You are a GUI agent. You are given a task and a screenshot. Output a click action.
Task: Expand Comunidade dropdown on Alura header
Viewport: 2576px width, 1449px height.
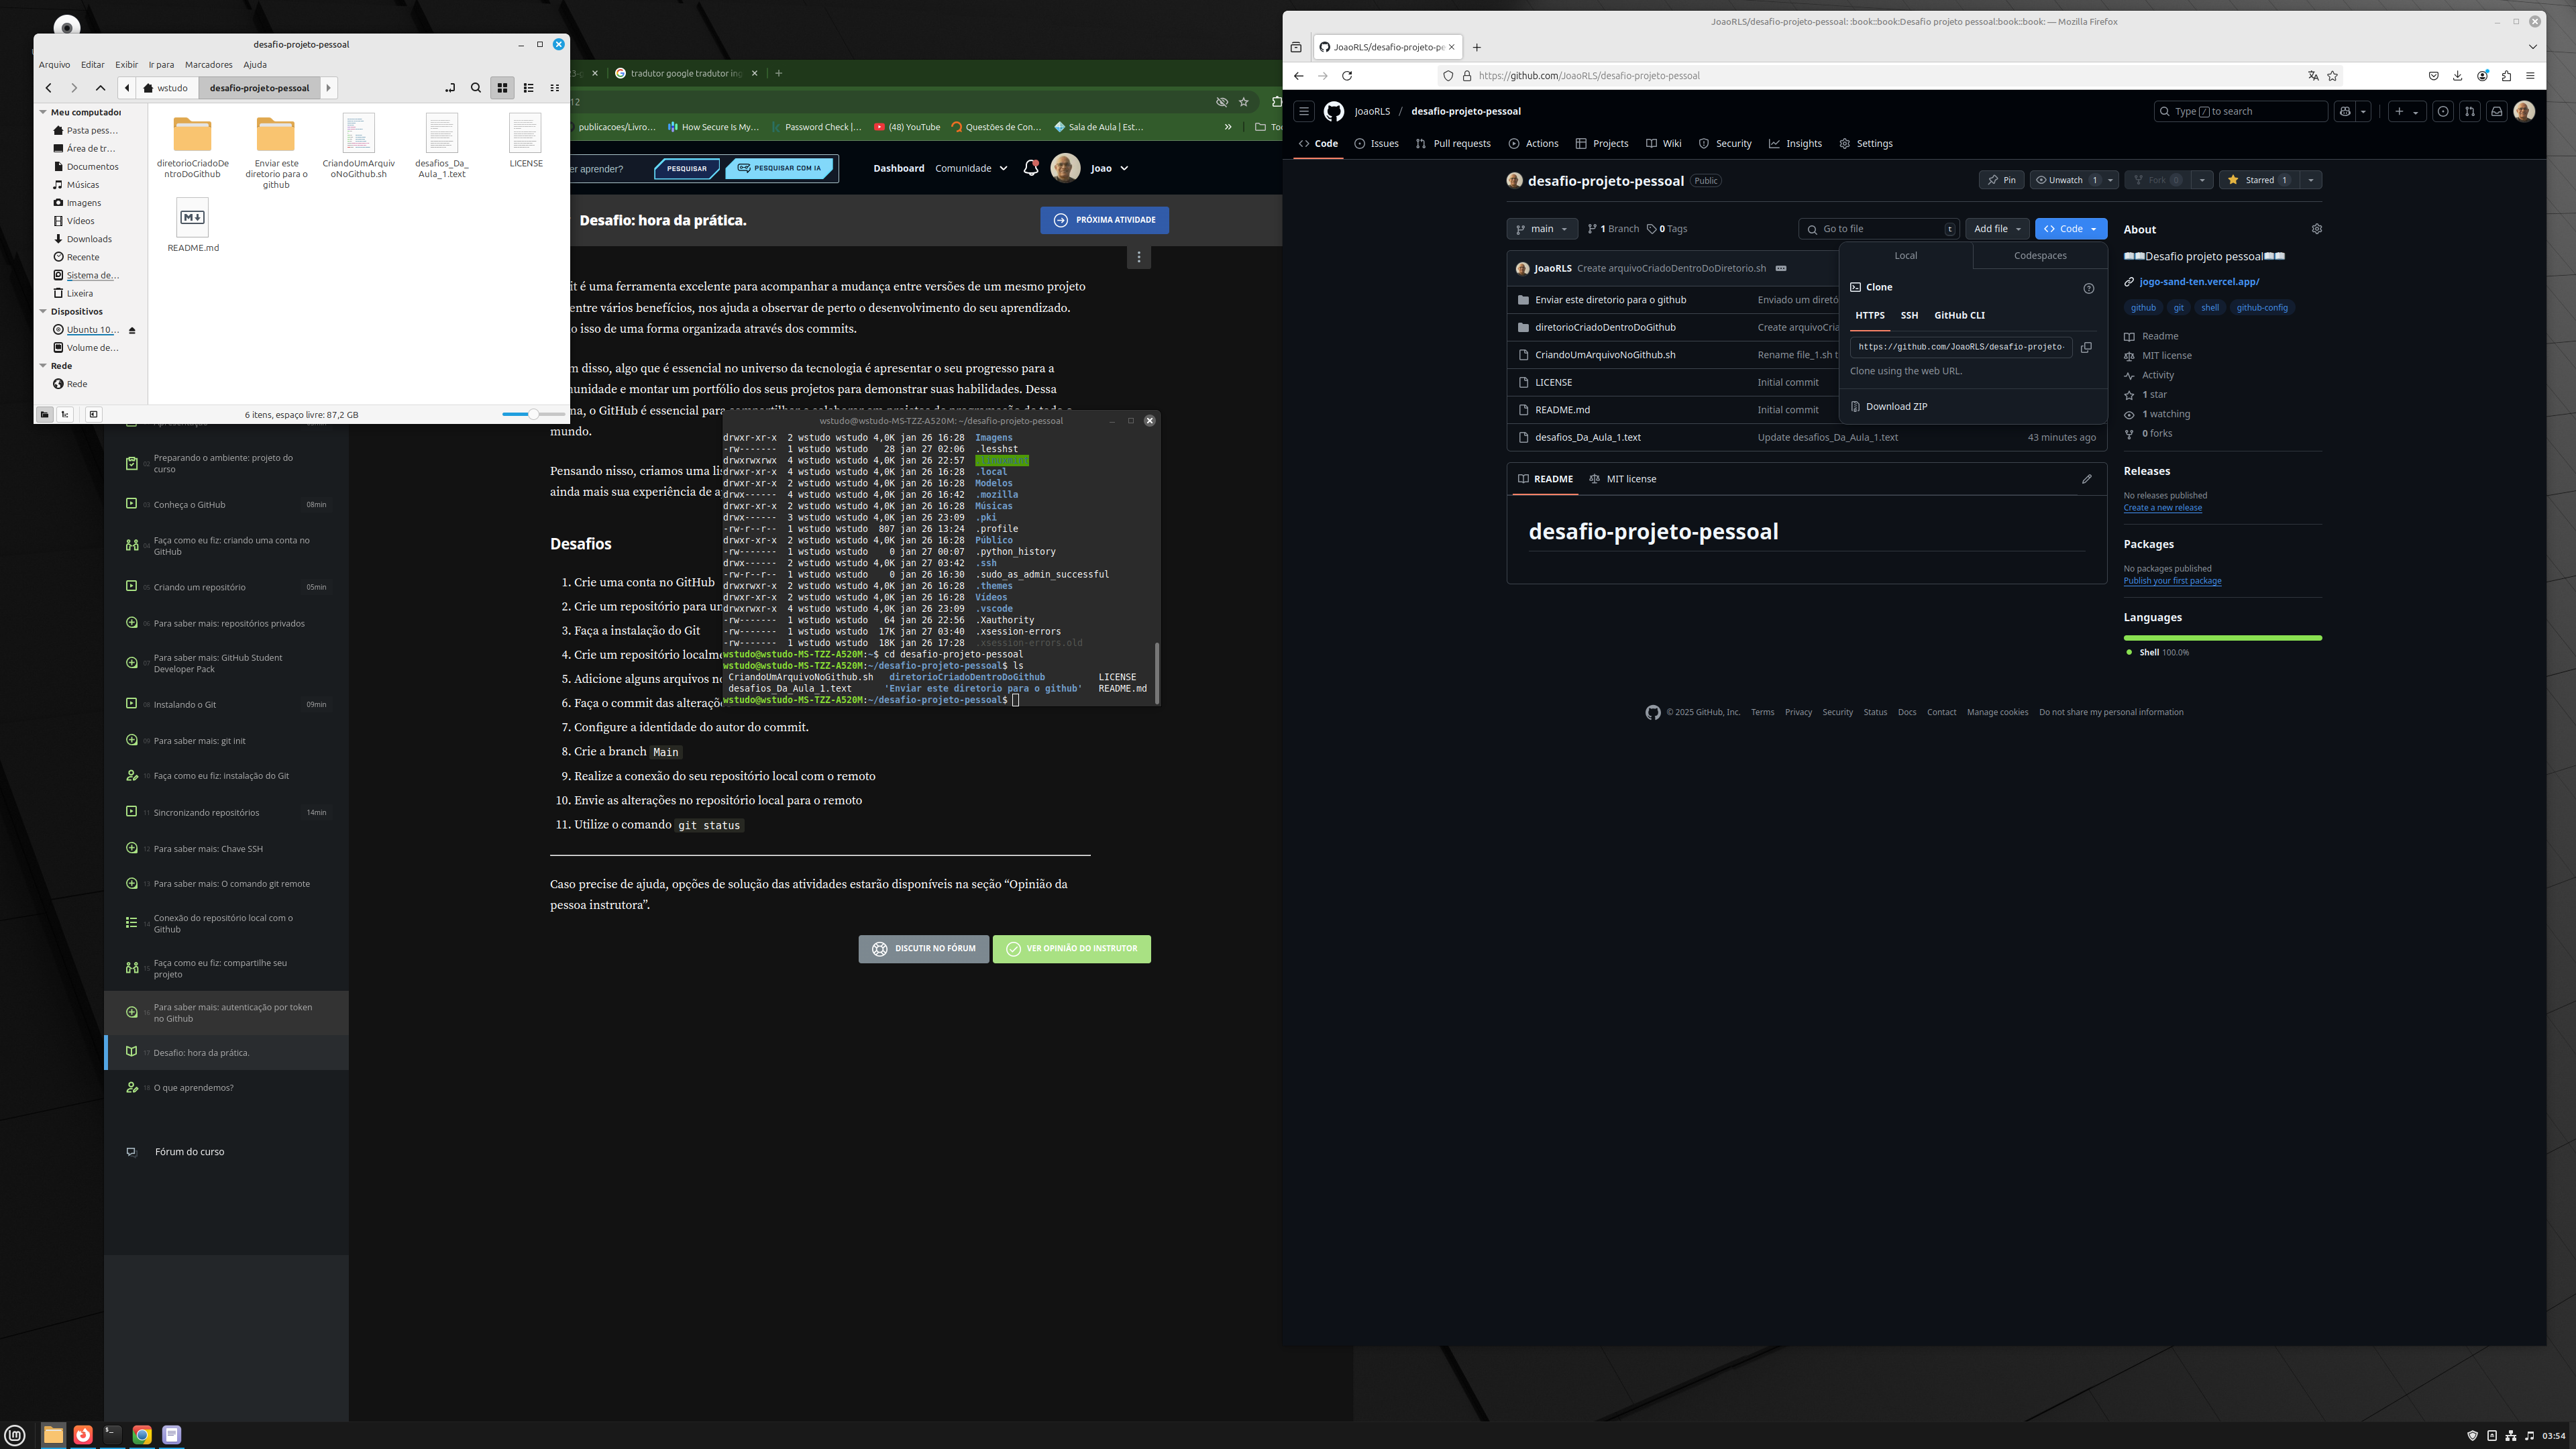tap(971, 168)
